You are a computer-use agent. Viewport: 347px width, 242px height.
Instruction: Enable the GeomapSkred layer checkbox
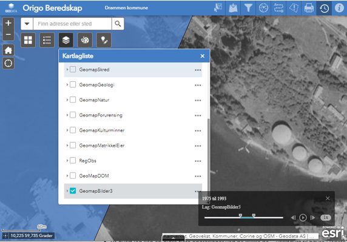pos(73,70)
